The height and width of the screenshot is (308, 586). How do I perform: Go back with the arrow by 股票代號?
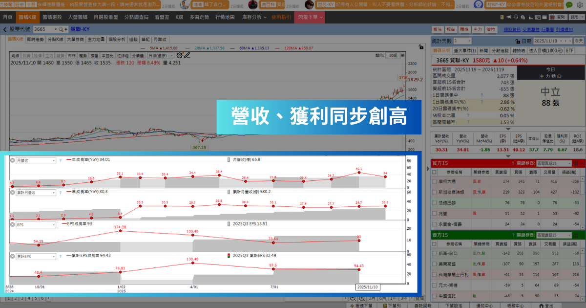[x=5, y=29]
